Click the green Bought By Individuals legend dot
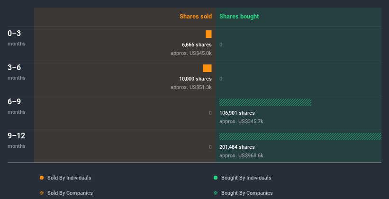Screen dimensions: 389x199 pyautogui.click(x=216, y=178)
